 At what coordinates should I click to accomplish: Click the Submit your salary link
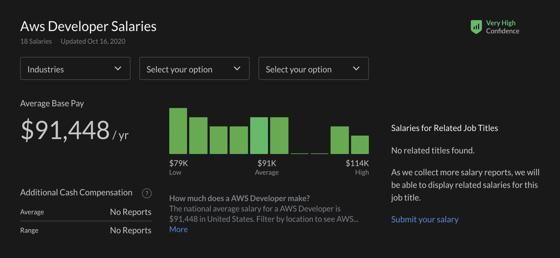pyautogui.click(x=425, y=219)
